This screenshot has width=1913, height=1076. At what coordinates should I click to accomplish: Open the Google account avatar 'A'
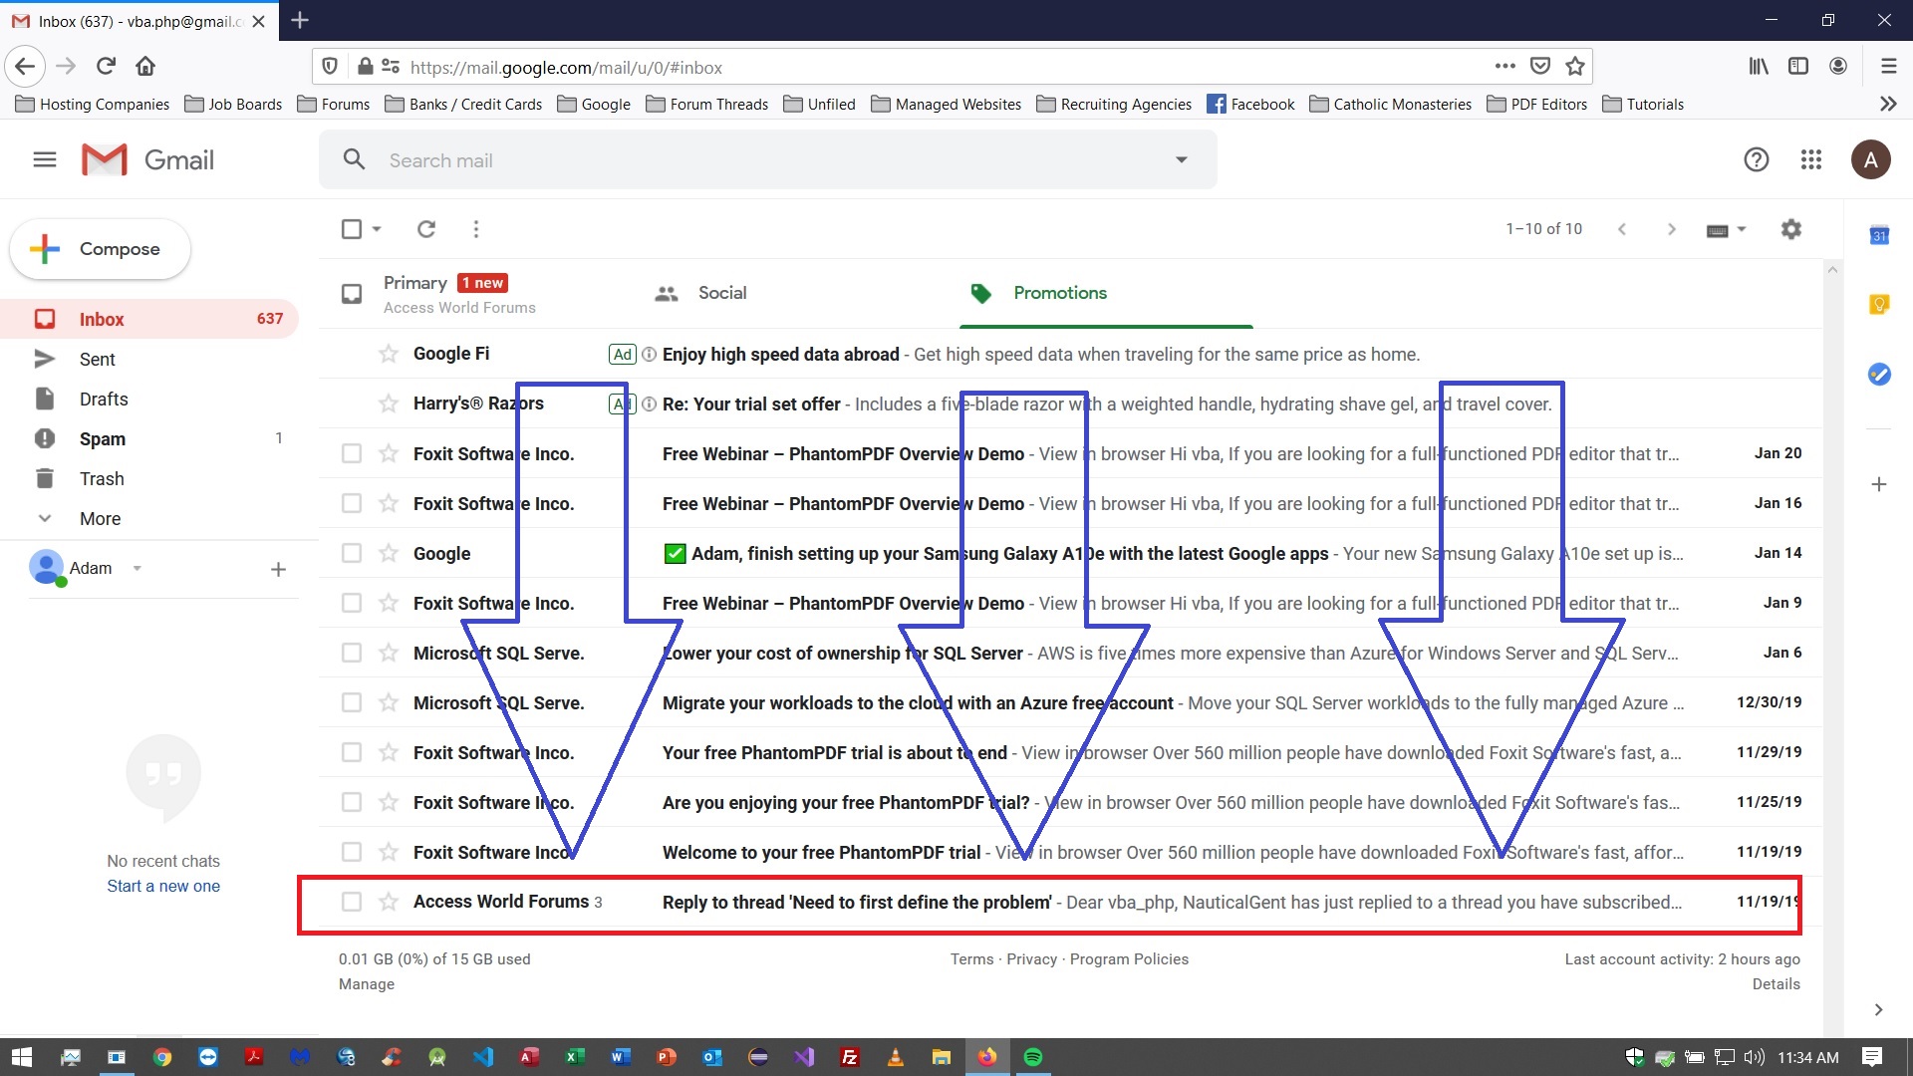pyautogui.click(x=1870, y=159)
